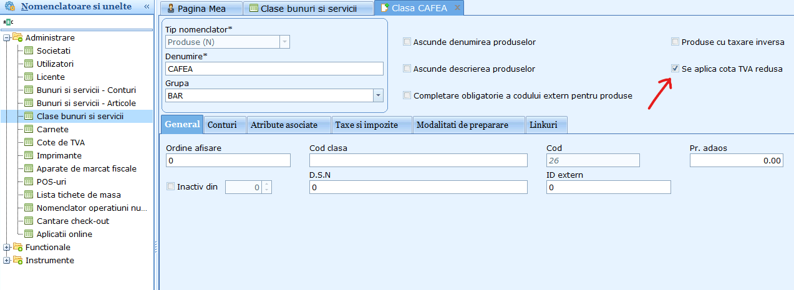The image size is (794, 290).
Task: Open the Modalitati de preparare tab
Action: click(462, 125)
